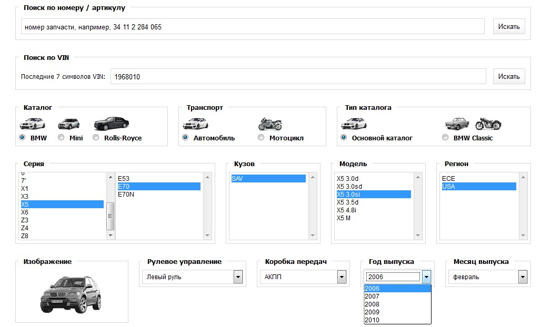Select model X5 3.0sd

374,187
